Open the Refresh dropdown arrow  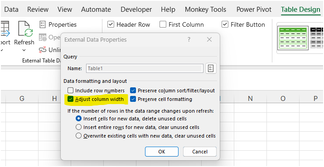pyautogui.click(x=24, y=50)
